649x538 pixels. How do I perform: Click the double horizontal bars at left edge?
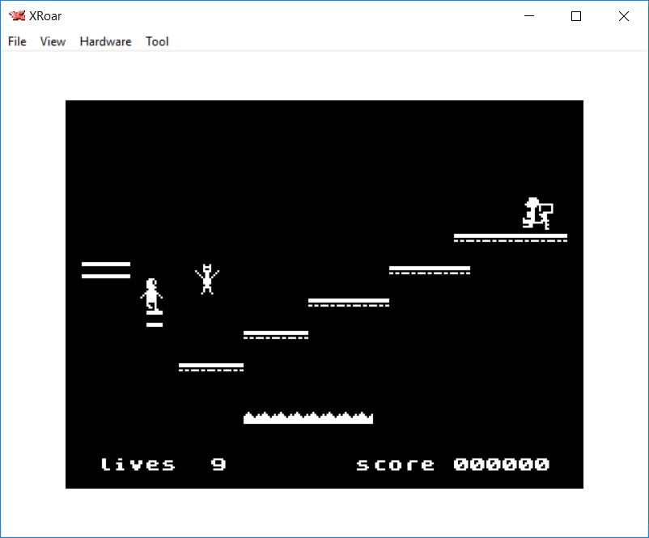106,270
